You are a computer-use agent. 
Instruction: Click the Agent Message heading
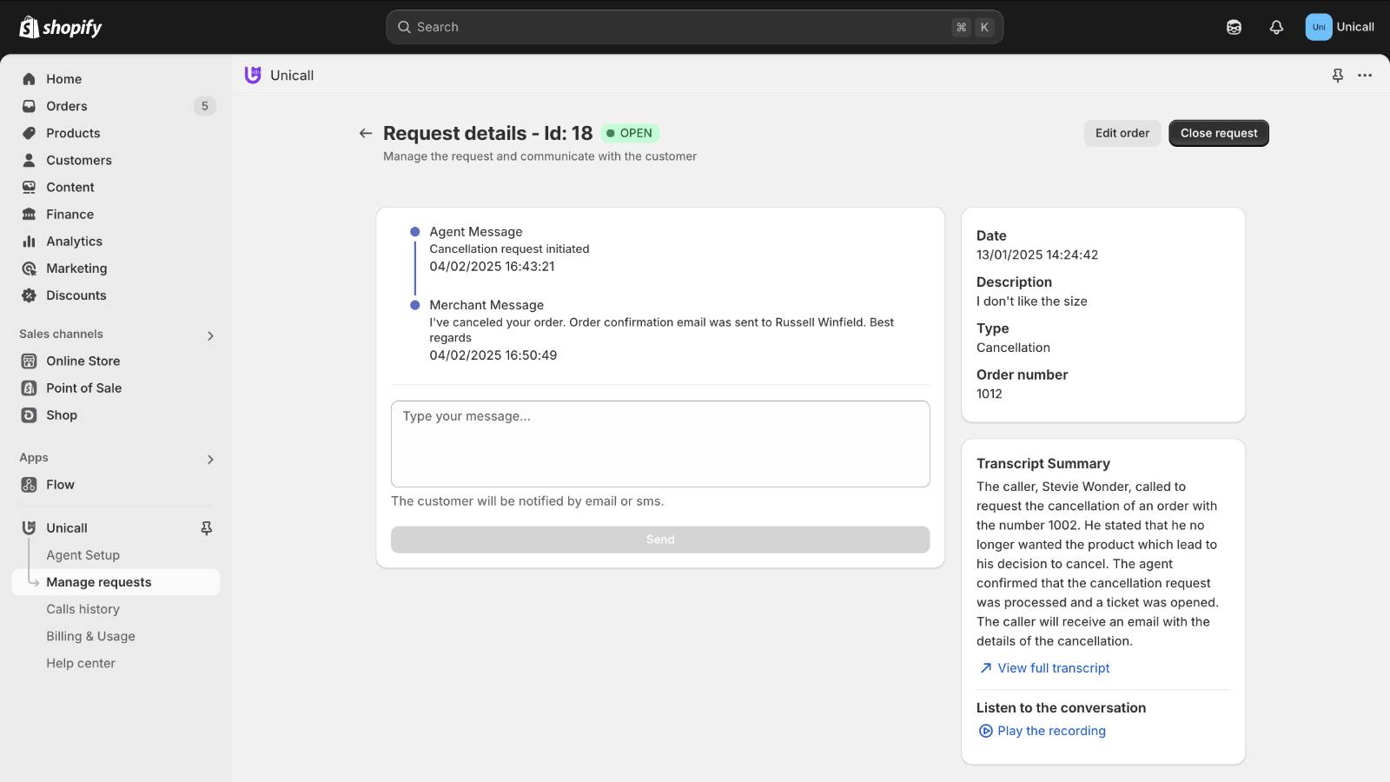[x=476, y=232]
